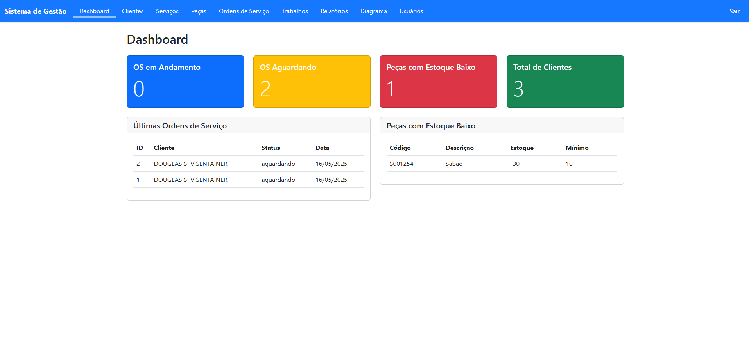Viewport: 749px width, 354px height.
Task: Switch to the Trabalhos page
Action: pos(295,11)
